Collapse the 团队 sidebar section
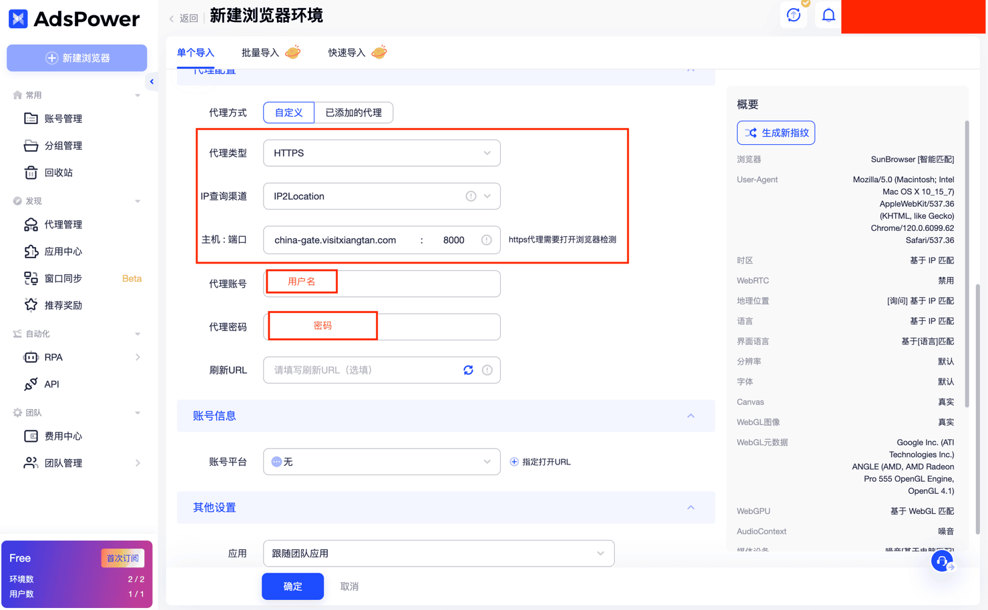The width and height of the screenshot is (988, 610). [x=138, y=412]
